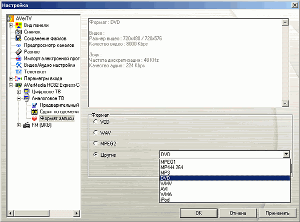This screenshot has height=222, width=300.
Task: Select the WAV format radio button
Action: point(96,132)
